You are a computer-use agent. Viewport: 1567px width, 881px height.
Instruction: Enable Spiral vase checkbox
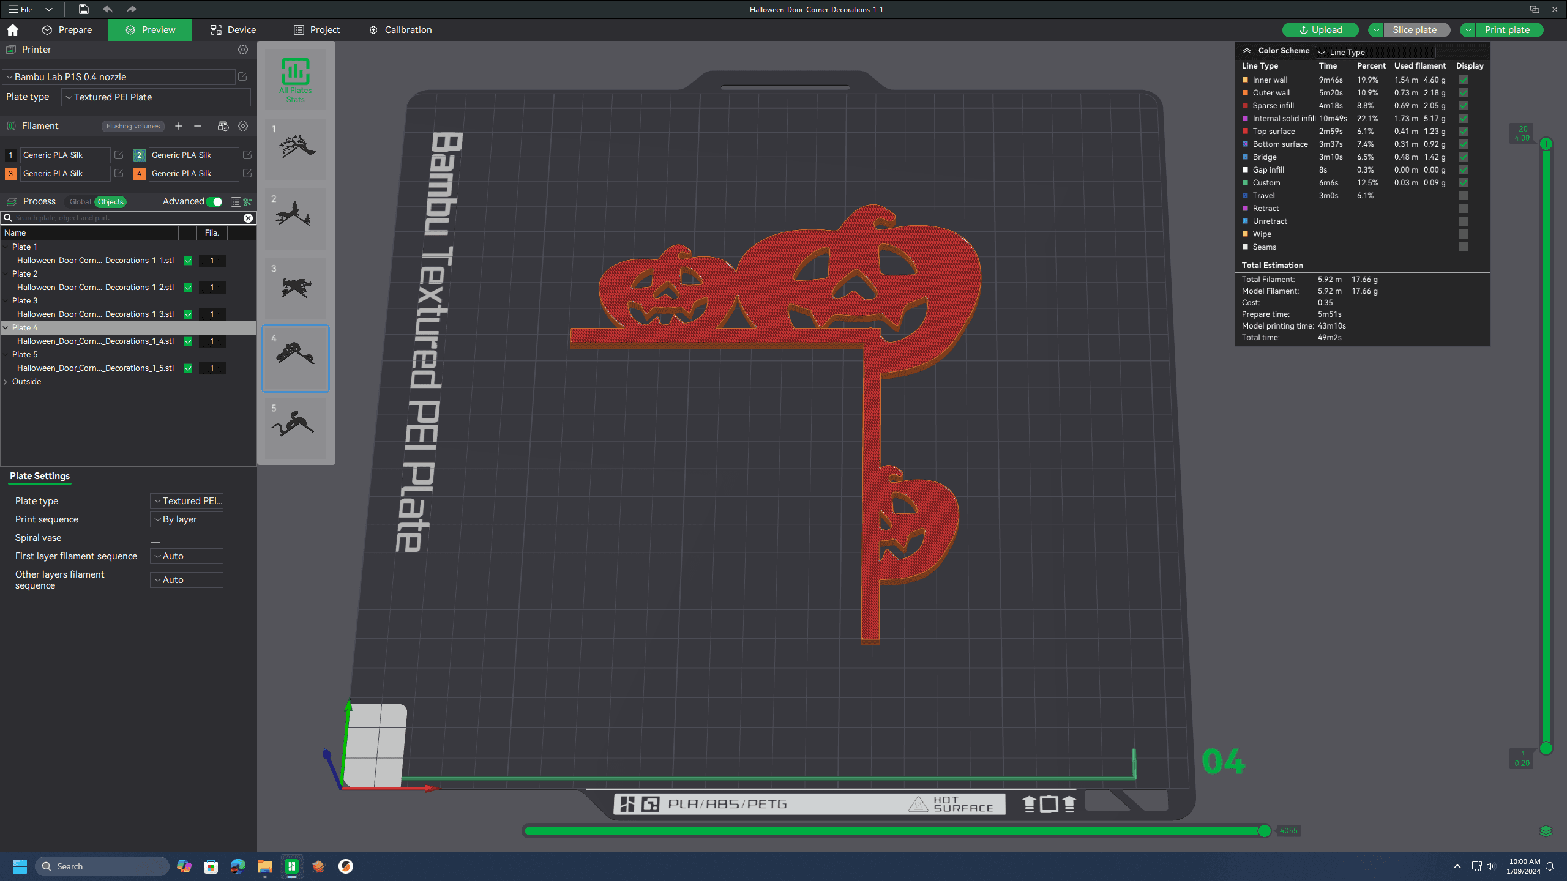[155, 538]
